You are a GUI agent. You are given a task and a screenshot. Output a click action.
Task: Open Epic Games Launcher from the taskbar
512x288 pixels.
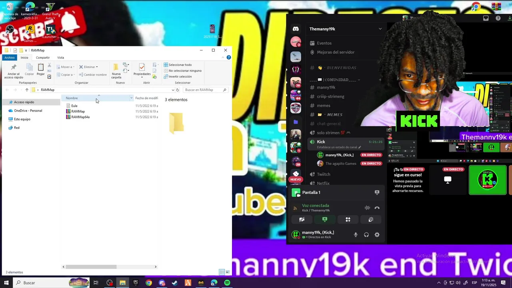pyautogui.click(x=136, y=283)
